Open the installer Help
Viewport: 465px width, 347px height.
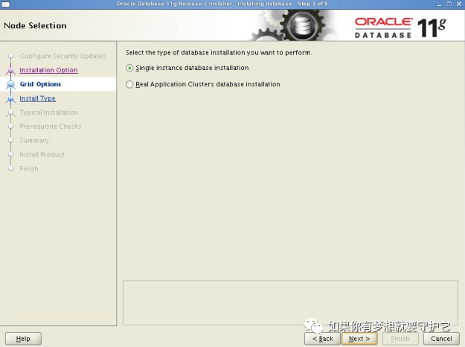point(23,339)
